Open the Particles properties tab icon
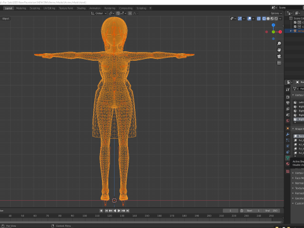This screenshot has height=228, width=304. [288, 140]
